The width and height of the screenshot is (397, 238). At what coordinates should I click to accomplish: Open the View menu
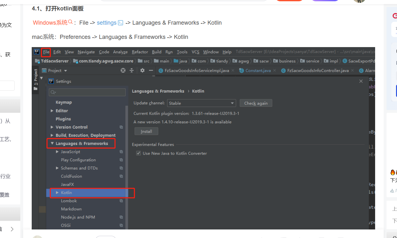pos(69,52)
